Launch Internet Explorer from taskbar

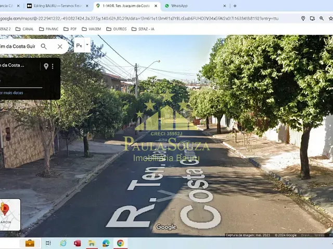click(x=63, y=243)
